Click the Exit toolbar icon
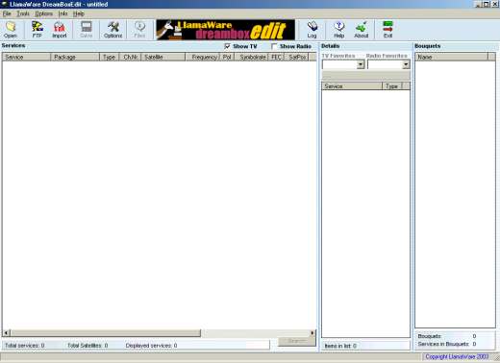Image resolution: width=500 pixels, height=363 pixels. click(x=387, y=30)
